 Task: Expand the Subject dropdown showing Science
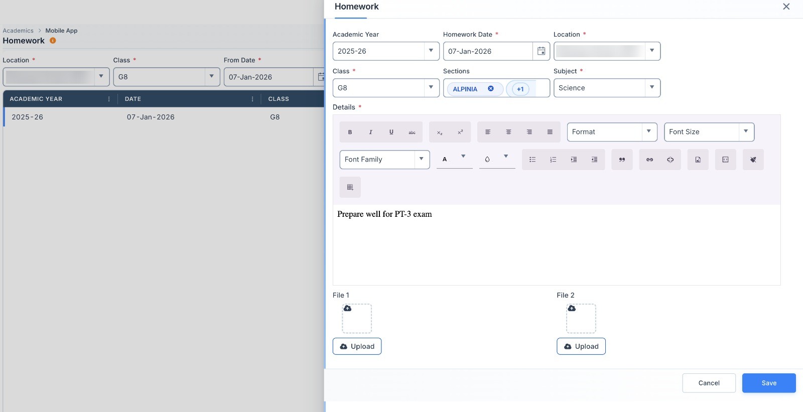click(x=651, y=88)
